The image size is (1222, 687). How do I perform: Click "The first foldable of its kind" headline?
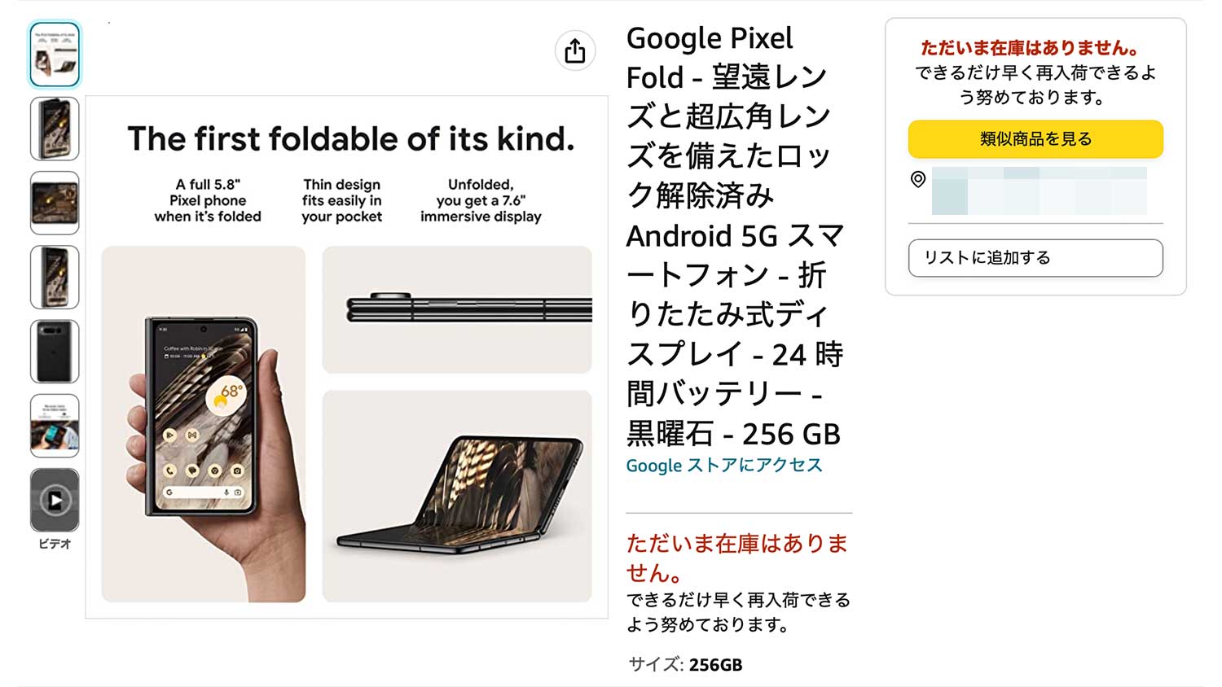350,139
